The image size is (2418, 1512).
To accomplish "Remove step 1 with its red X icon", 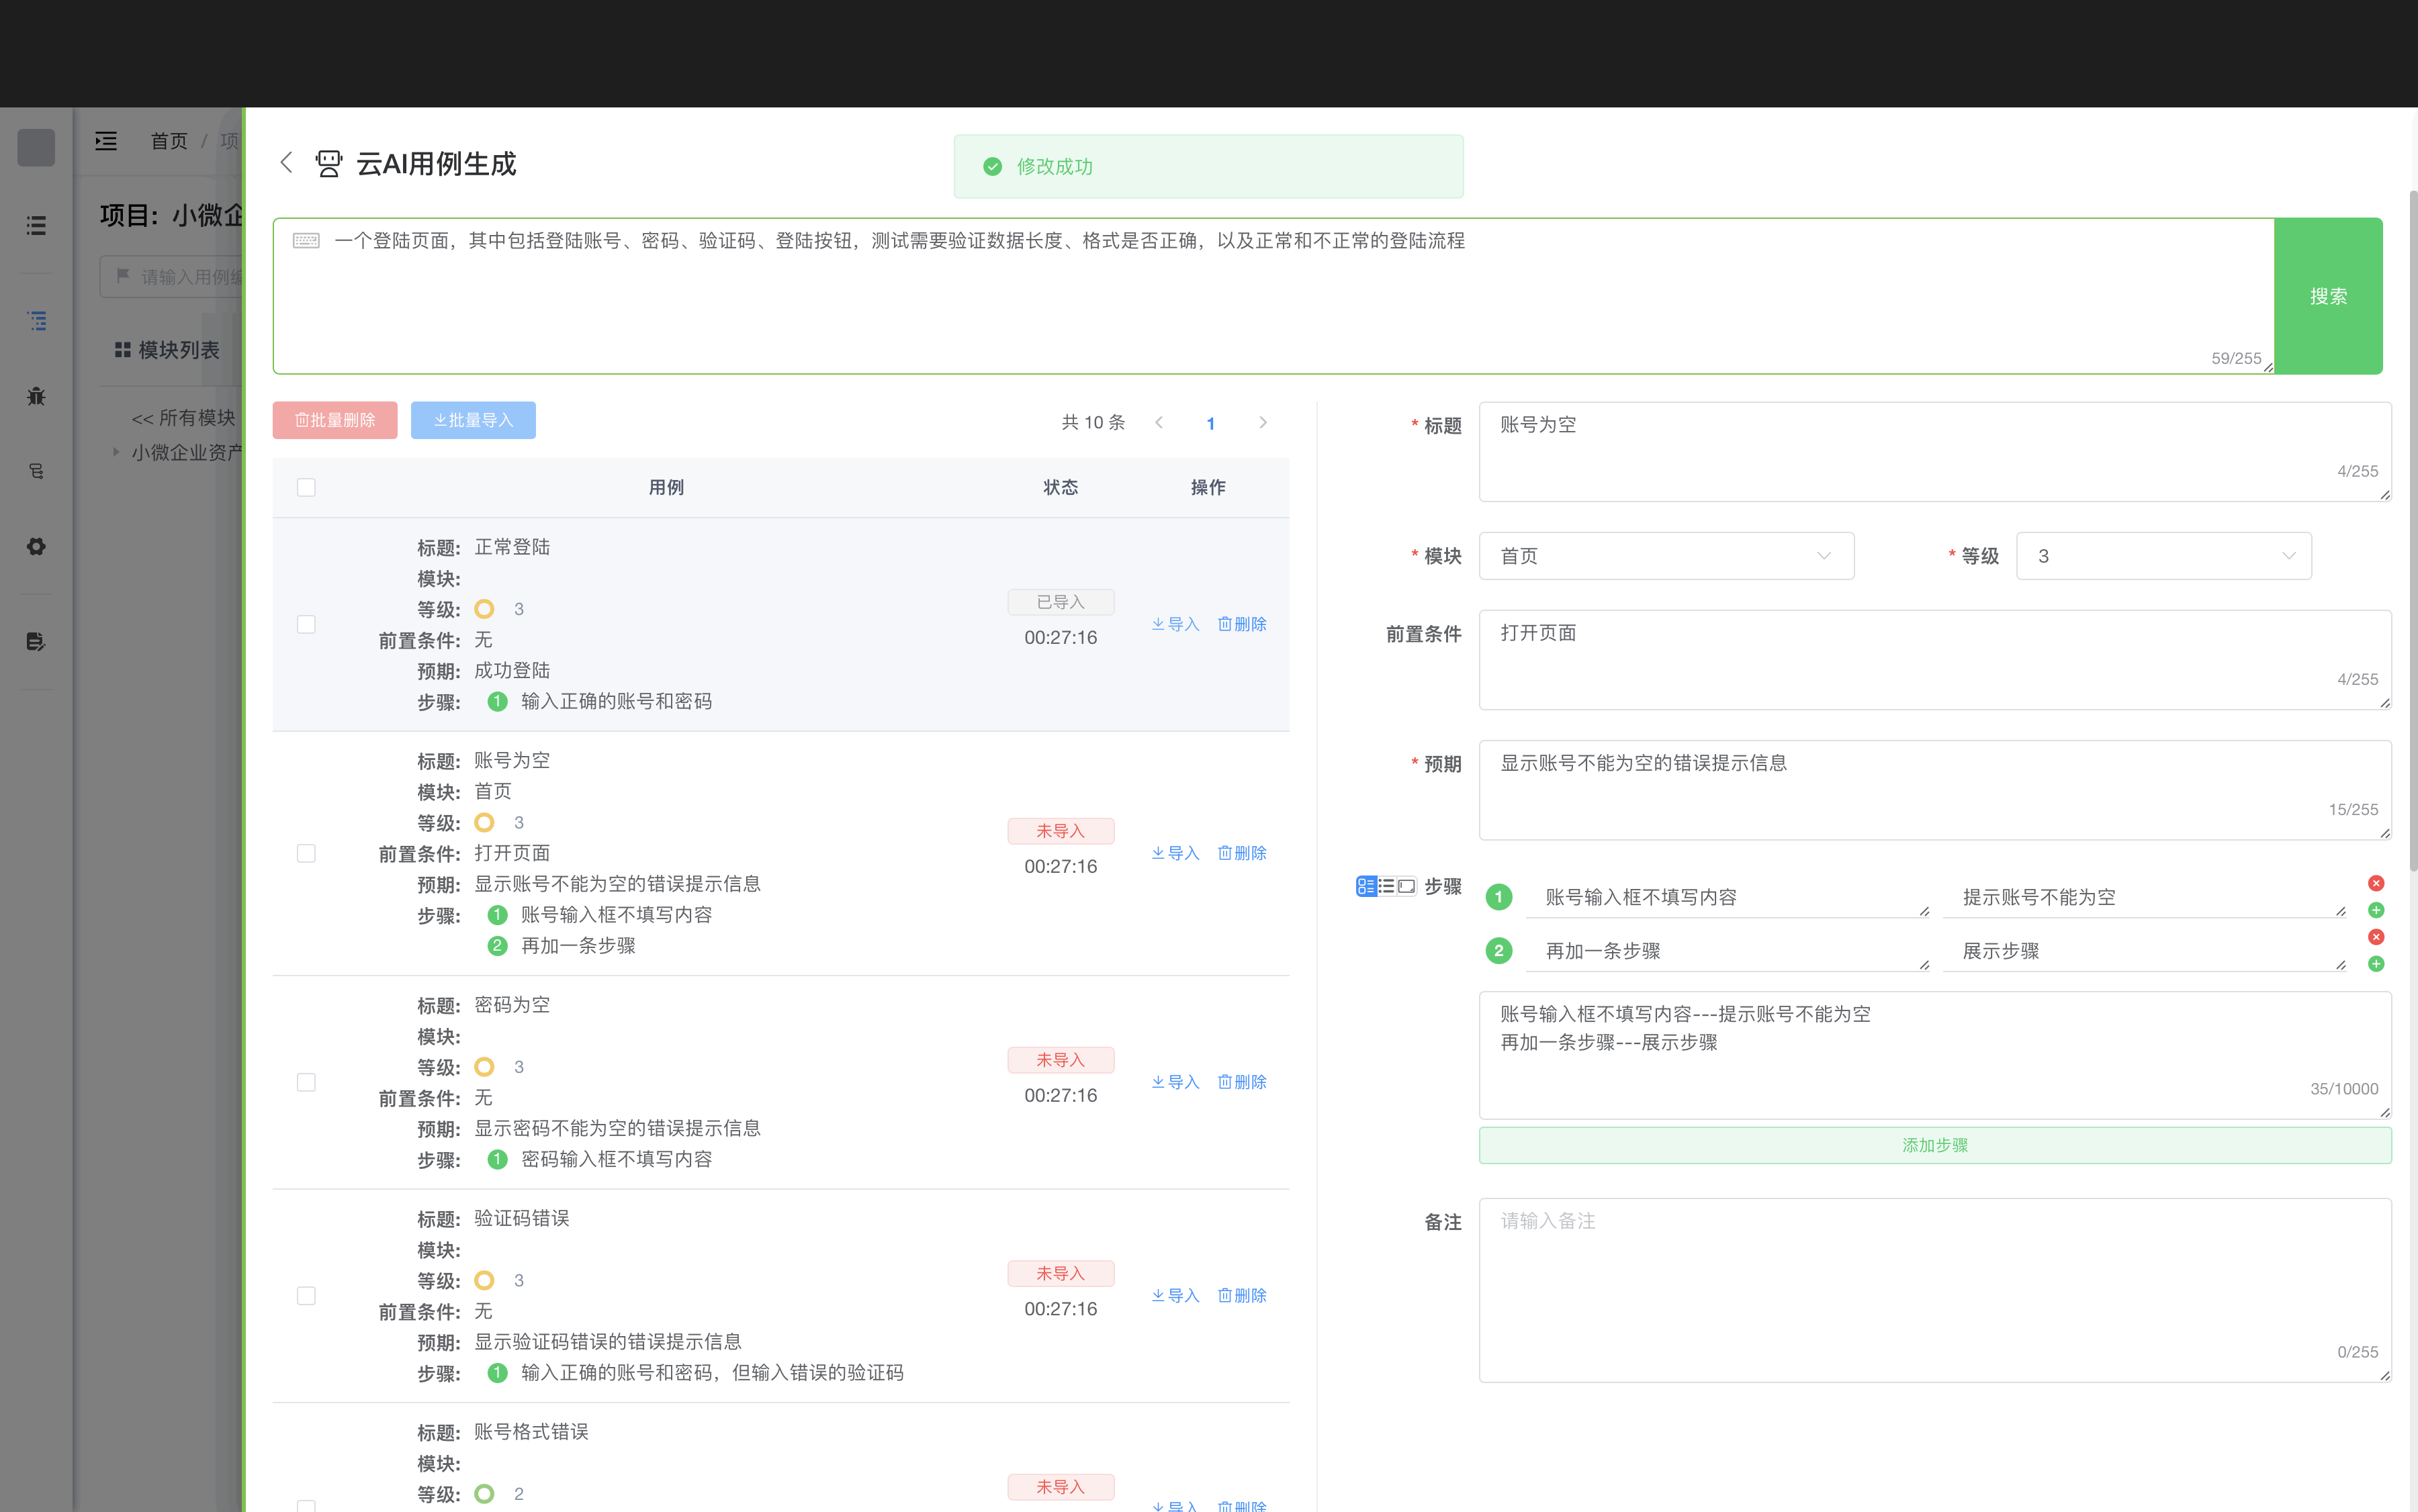I will click(2376, 883).
